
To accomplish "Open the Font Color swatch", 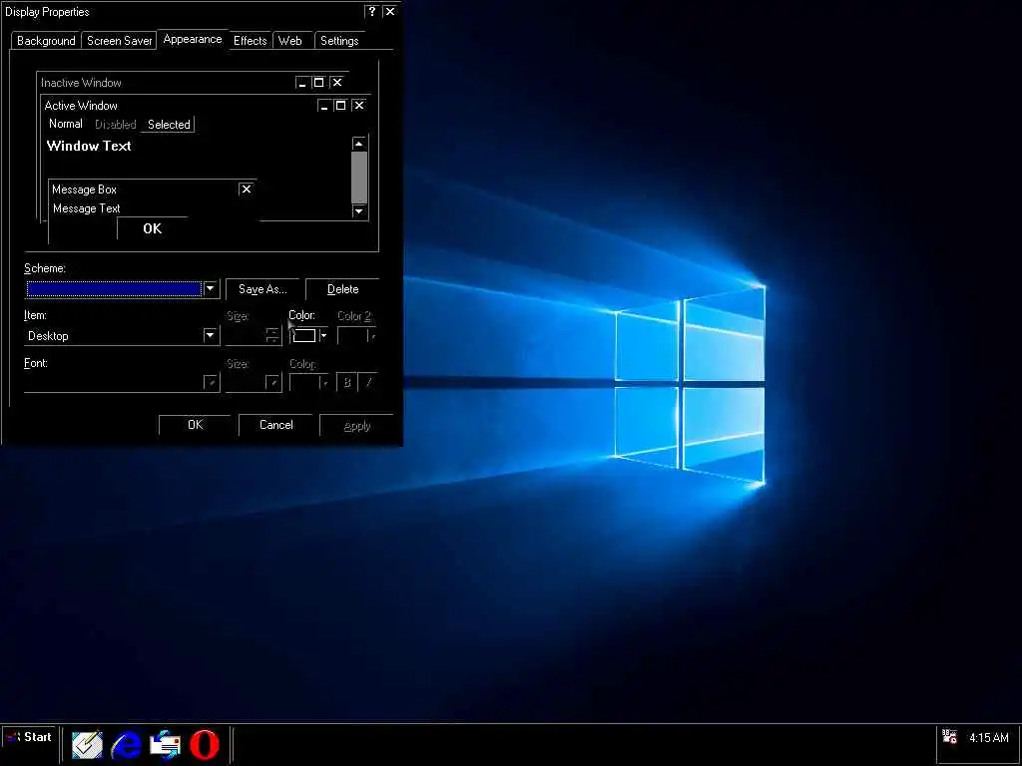I will click(x=309, y=382).
